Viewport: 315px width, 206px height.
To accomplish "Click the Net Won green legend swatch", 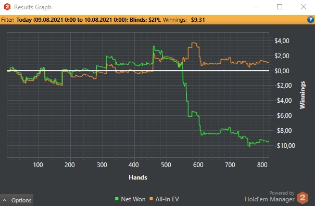I will point(117,199).
